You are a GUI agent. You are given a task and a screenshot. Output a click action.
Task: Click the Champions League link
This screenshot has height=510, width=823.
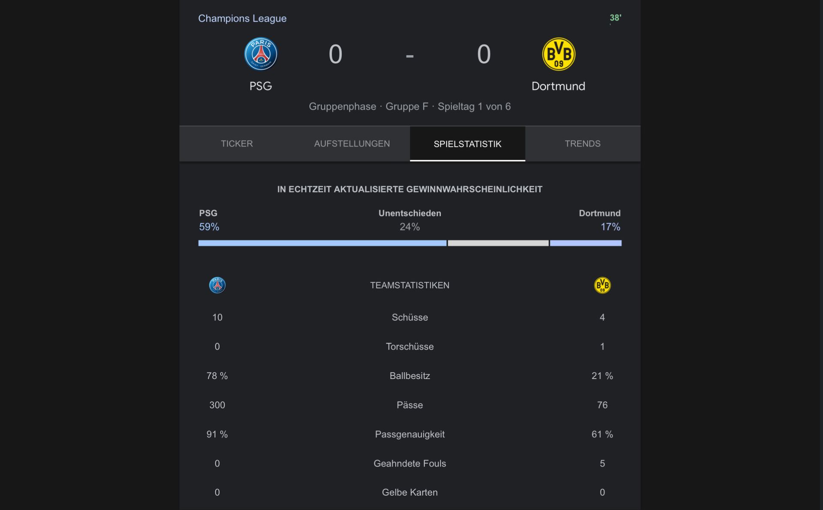coord(242,18)
